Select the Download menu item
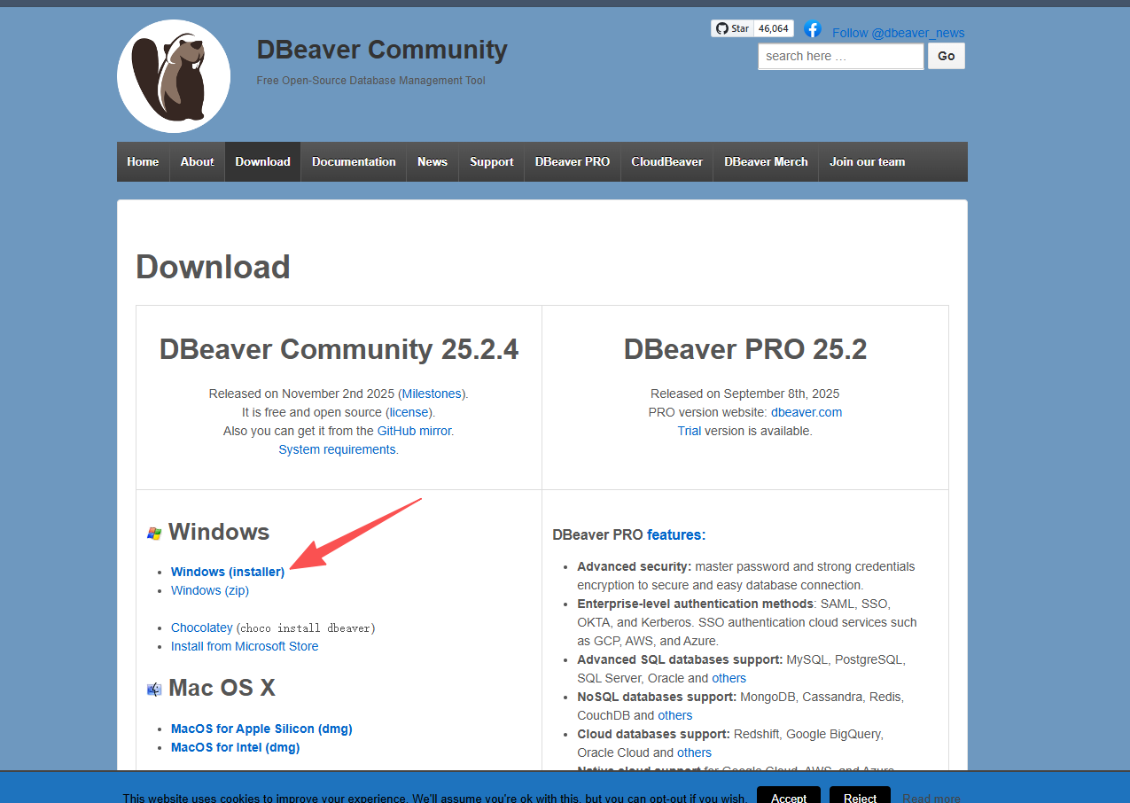The height and width of the screenshot is (803, 1130). pos(262,161)
